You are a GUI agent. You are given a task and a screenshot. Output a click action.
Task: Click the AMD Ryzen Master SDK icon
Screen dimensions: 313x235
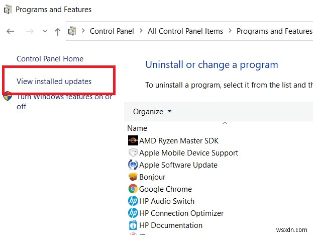pos(133,140)
